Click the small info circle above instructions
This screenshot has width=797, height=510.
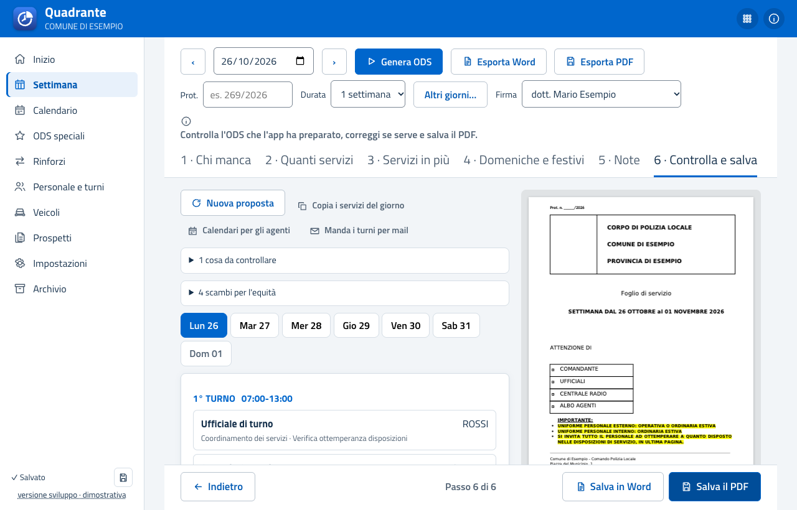point(186,121)
